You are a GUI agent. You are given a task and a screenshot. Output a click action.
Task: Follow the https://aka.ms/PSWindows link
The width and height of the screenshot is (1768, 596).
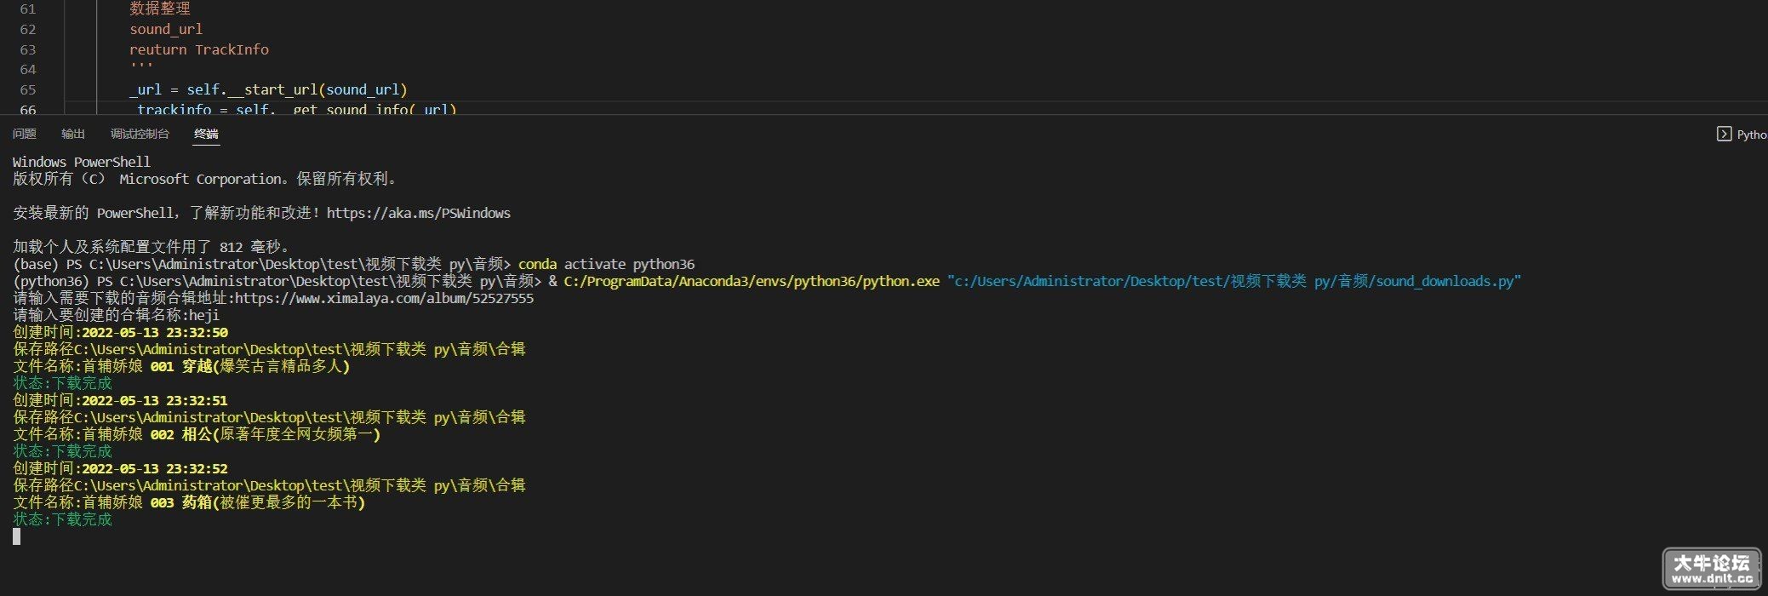(x=419, y=213)
